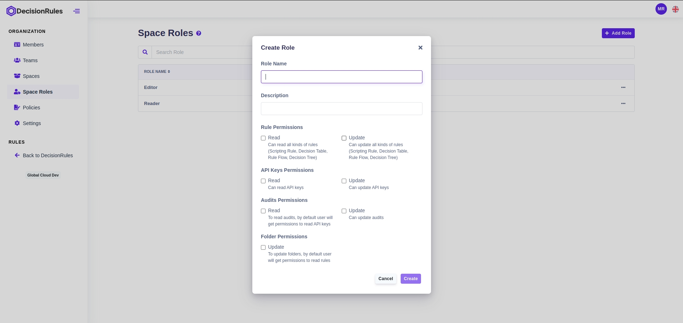Click the DecisionRules logo icon
683x323 pixels.
[x=11, y=11]
